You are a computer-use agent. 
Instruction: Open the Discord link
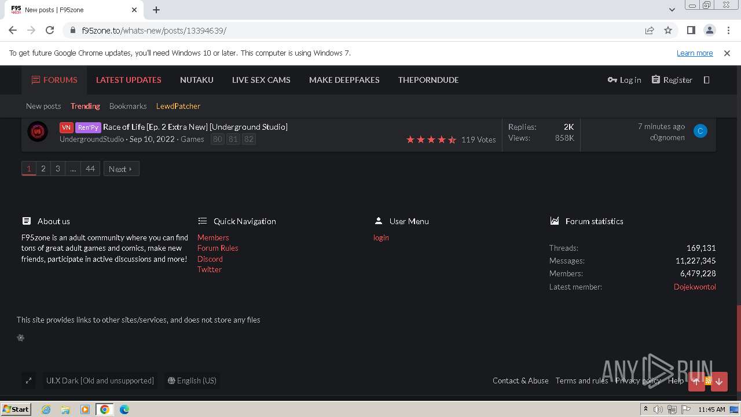(210, 259)
